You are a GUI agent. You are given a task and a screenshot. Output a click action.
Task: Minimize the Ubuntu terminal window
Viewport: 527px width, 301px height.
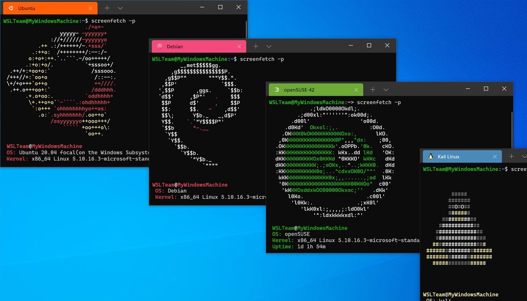tap(202, 7)
